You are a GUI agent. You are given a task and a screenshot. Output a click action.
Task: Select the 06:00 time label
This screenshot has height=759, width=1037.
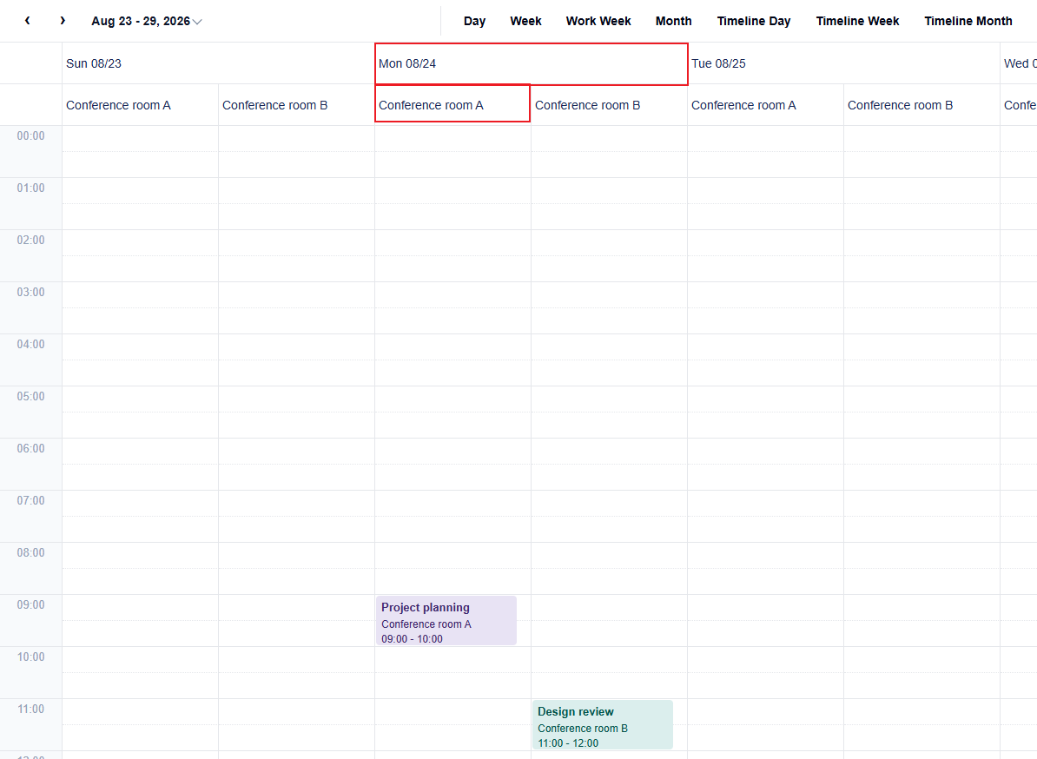31,449
